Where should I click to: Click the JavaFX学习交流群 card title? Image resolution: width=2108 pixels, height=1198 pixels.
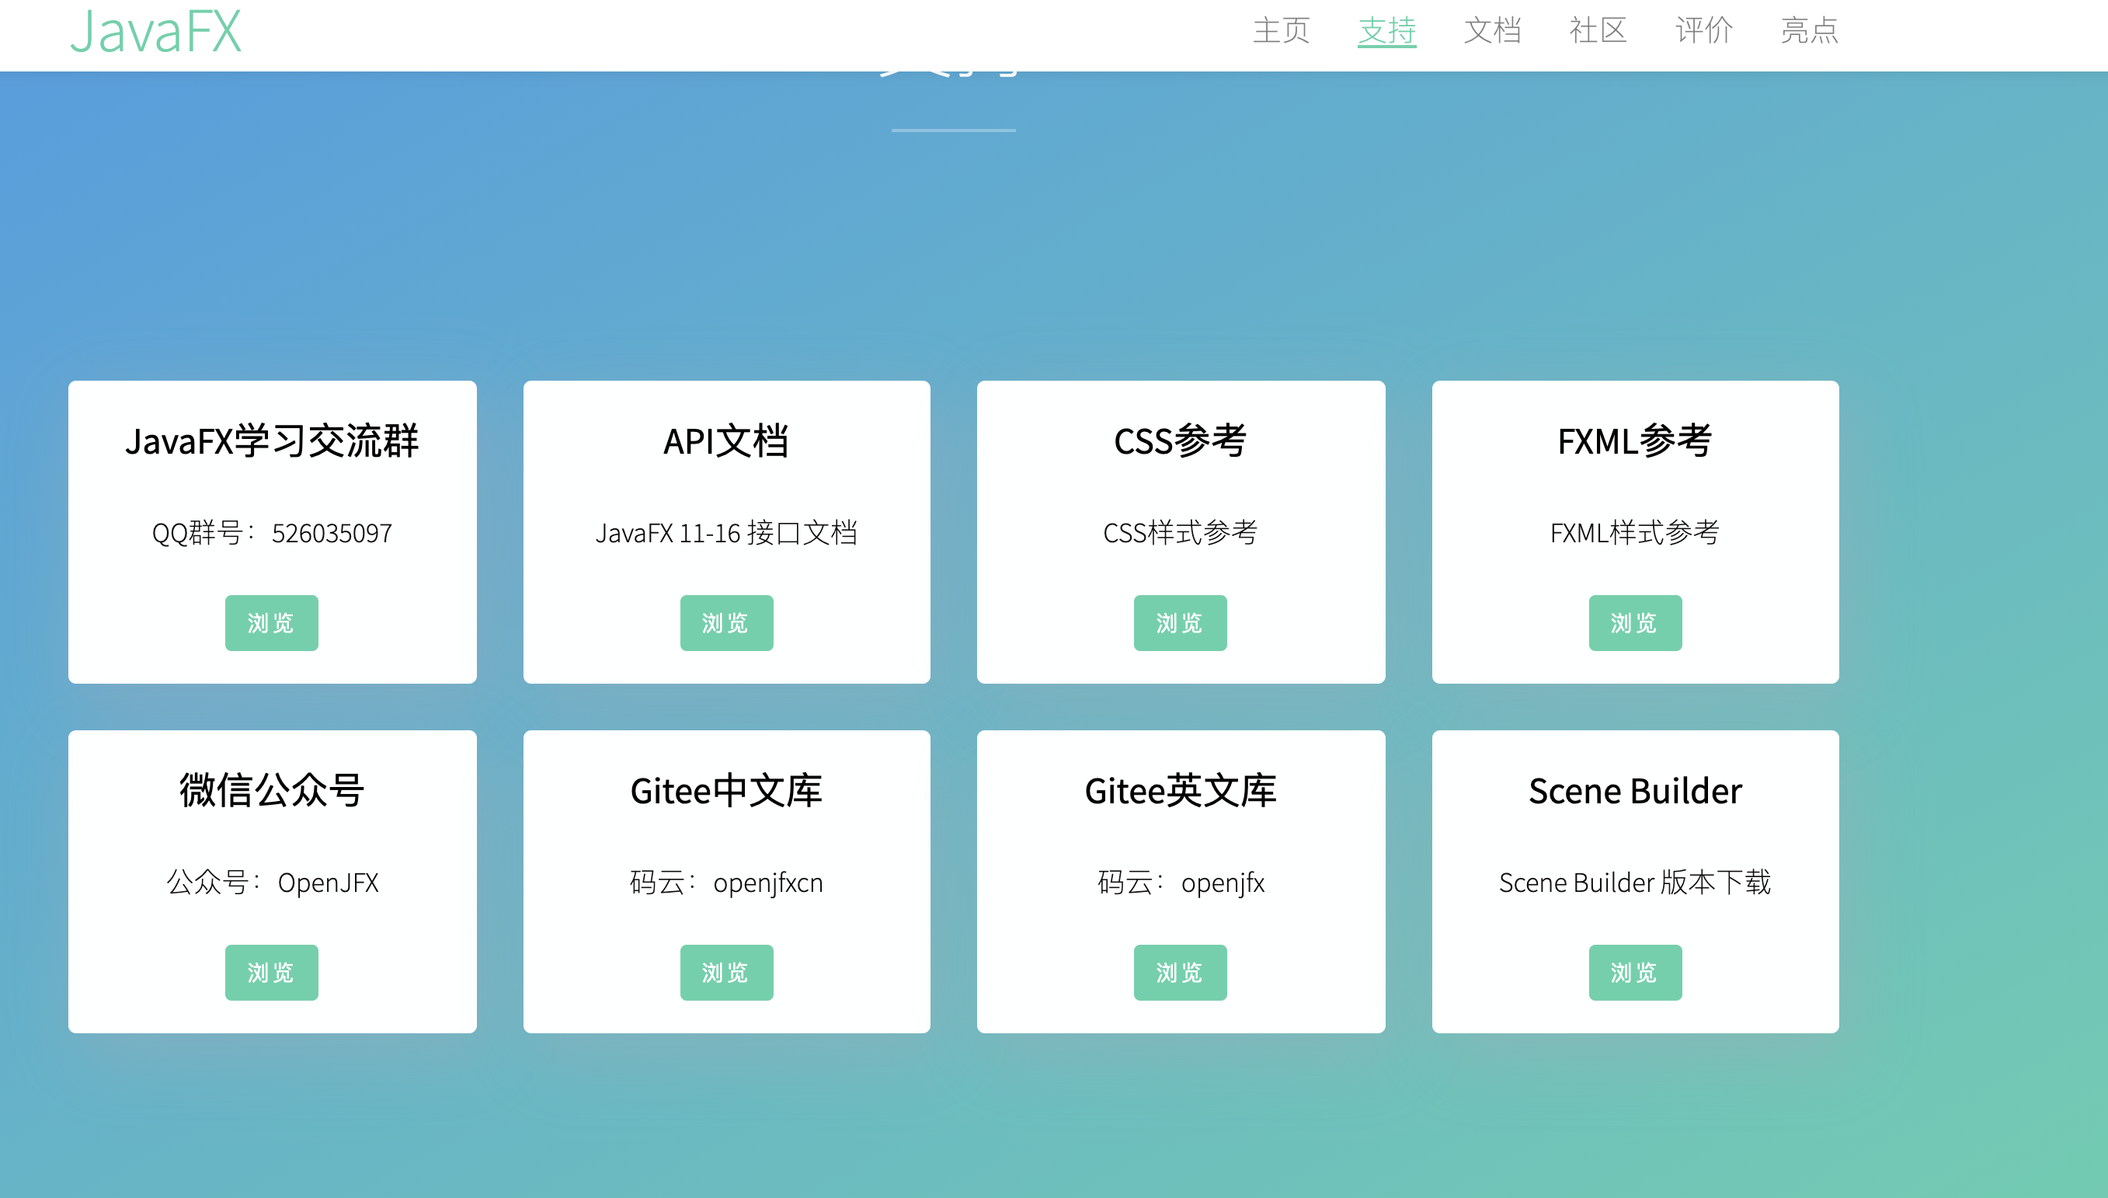pos(273,441)
